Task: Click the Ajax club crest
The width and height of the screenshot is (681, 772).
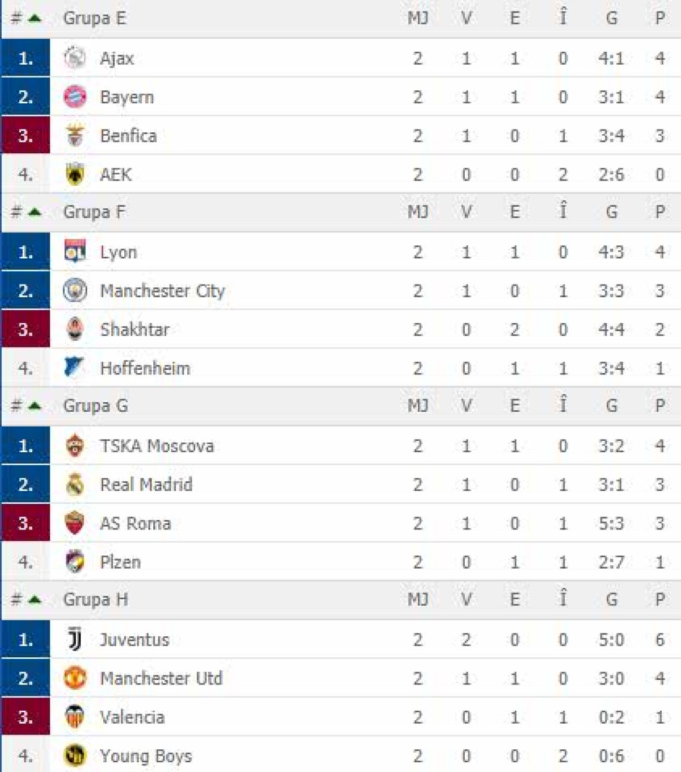Action: 75,58
